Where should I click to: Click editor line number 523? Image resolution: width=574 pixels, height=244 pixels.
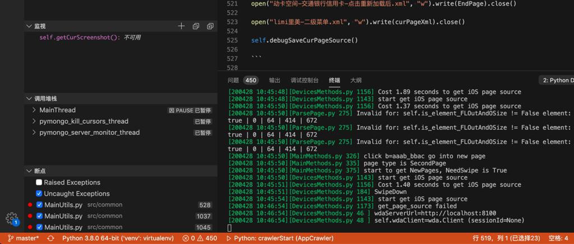point(233,22)
